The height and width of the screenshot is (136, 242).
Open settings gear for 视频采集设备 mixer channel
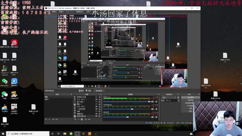click(x=156, y=109)
